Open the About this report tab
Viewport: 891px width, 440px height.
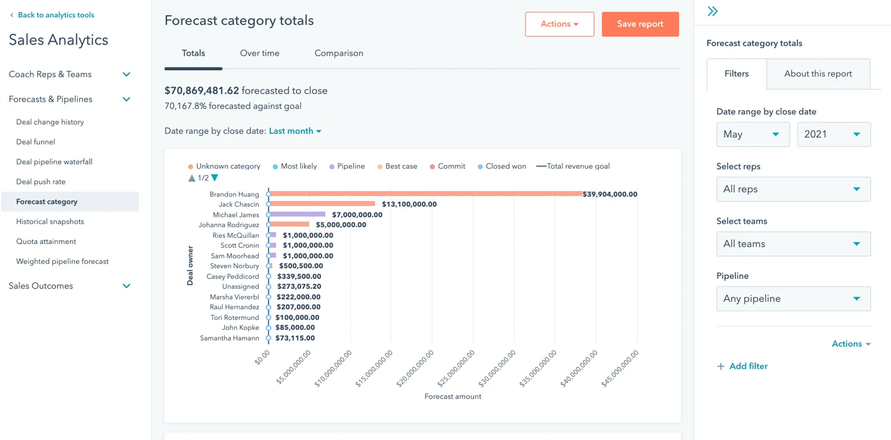(817, 73)
